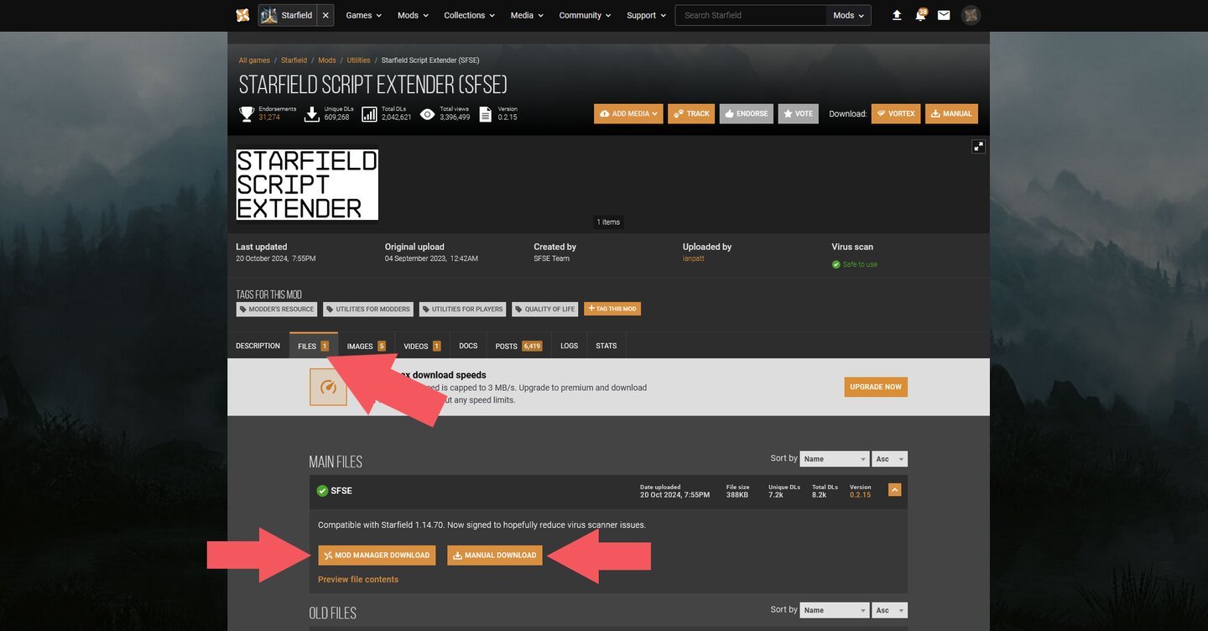Open the messages envelope icon
1208x631 pixels.
(944, 15)
